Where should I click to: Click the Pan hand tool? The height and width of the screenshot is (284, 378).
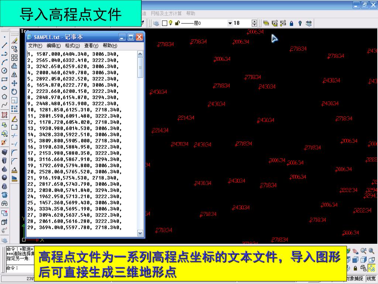click(x=355, y=251)
